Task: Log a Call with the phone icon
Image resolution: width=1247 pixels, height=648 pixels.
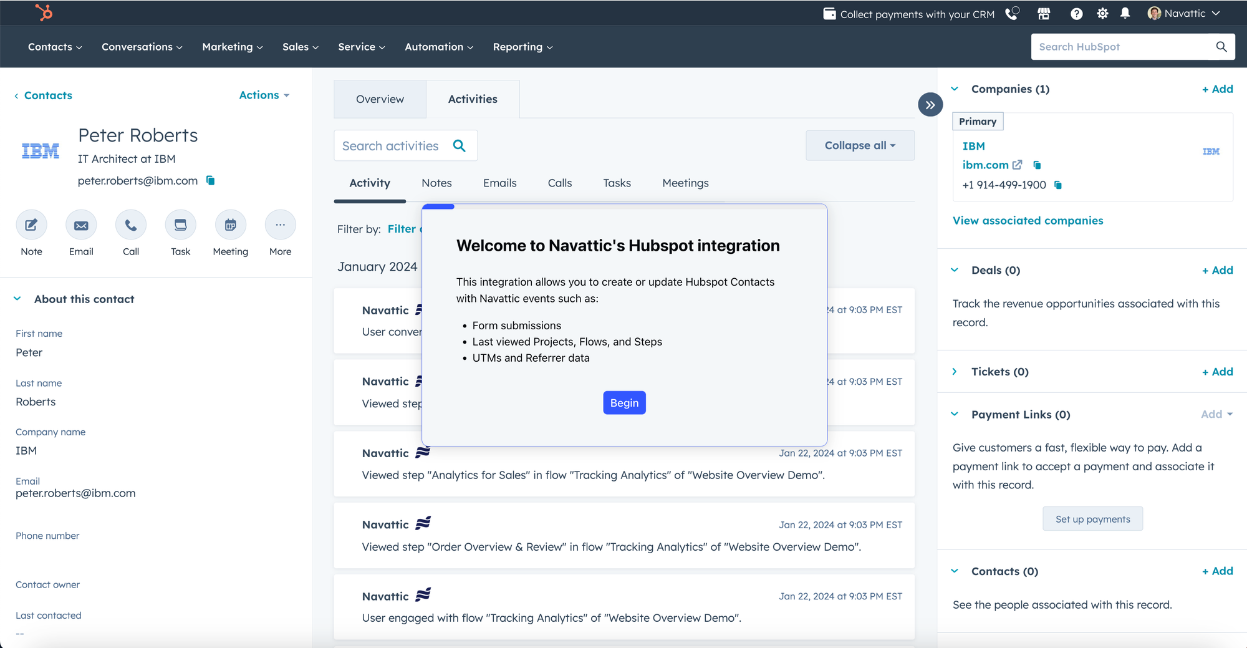Action: [131, 225]
